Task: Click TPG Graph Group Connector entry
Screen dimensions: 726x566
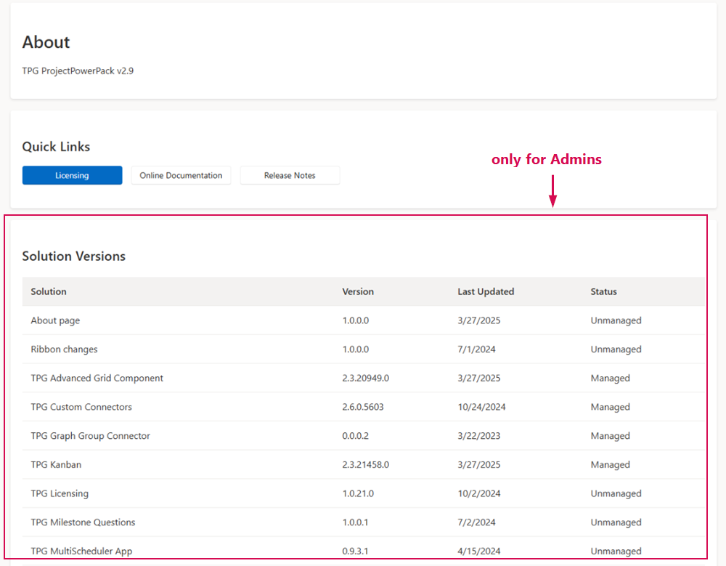Action: [90, 436]
